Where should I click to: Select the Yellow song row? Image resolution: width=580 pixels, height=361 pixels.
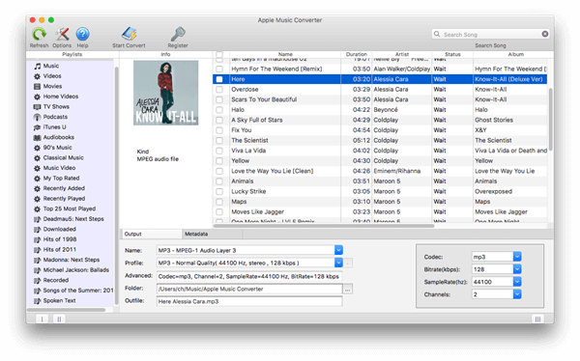coord(381,161)
